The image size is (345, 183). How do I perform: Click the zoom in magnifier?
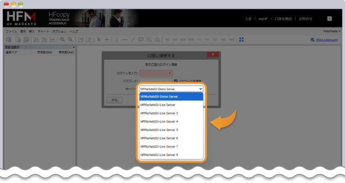tap(62, 40)
